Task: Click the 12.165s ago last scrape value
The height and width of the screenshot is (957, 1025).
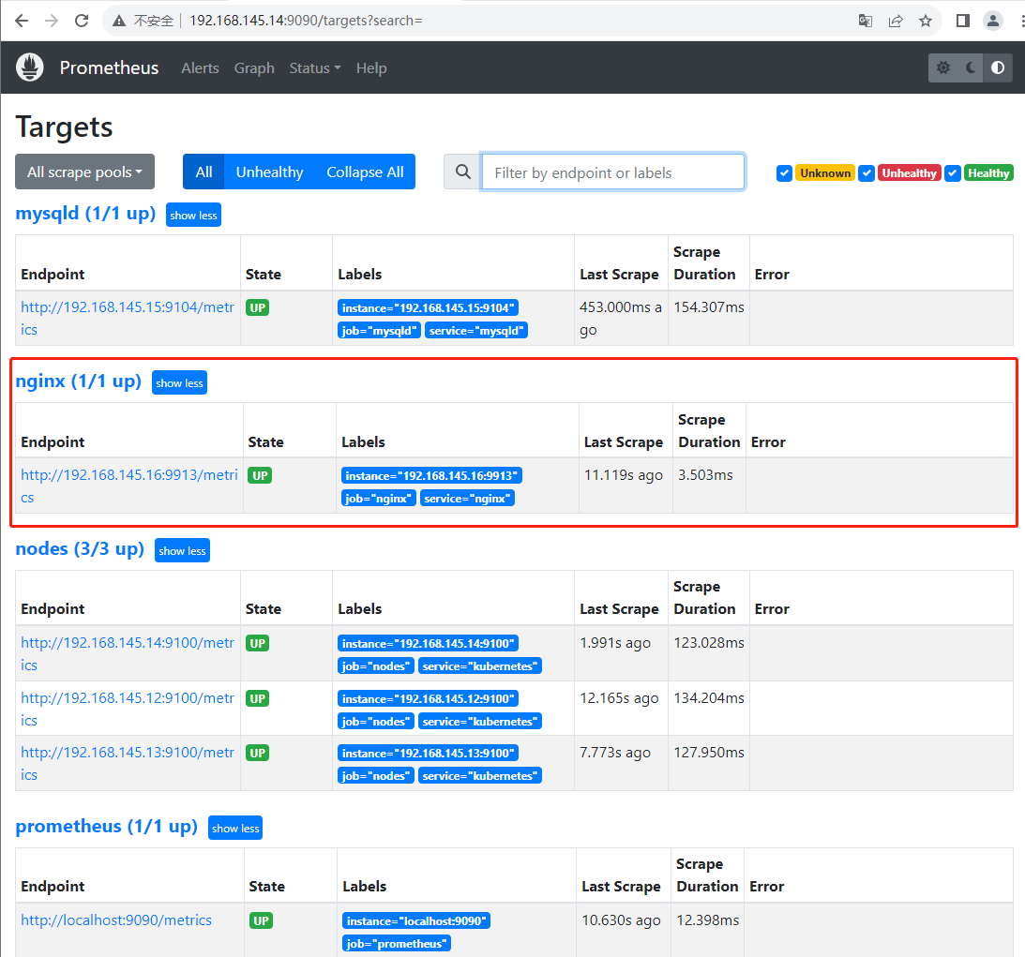Action: click(x=619, y=698)
